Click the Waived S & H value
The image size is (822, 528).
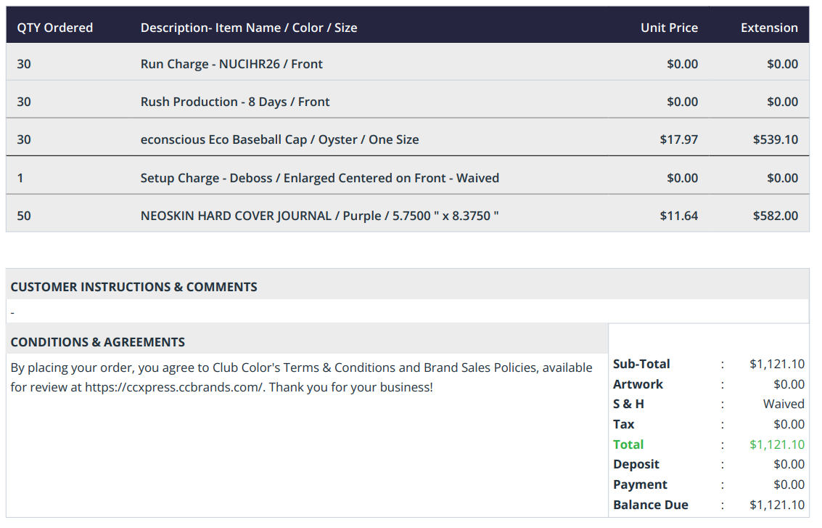click(x=784, y=404)
